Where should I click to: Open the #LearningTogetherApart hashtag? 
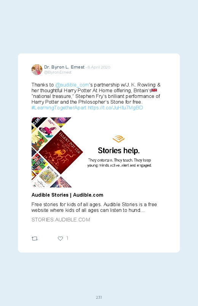[59, 108]
